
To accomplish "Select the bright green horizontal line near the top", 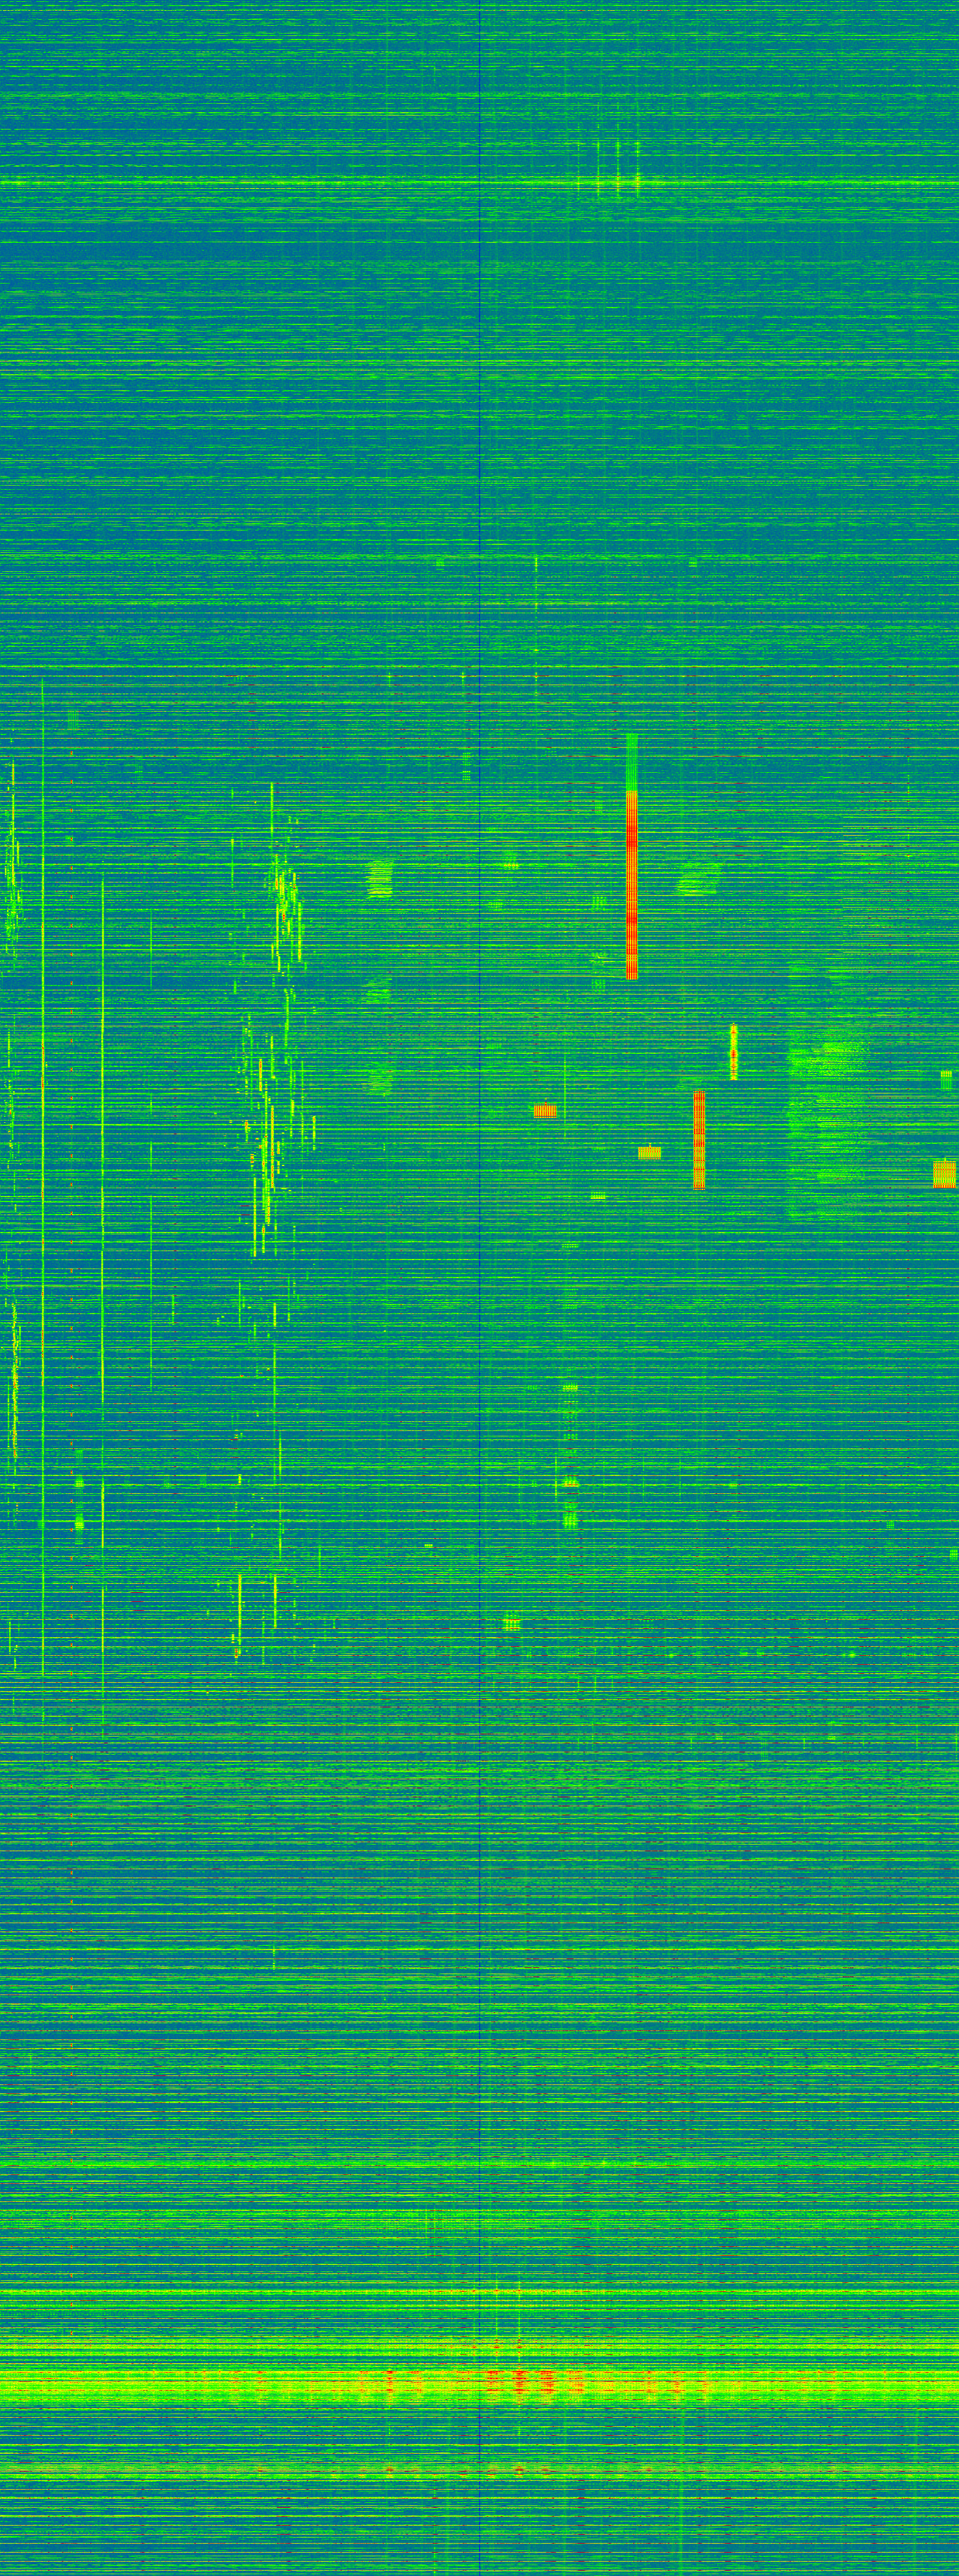I will coord(300,183).
